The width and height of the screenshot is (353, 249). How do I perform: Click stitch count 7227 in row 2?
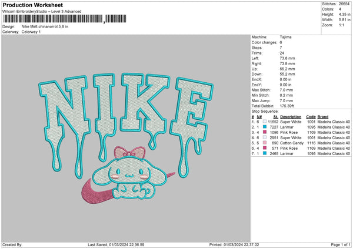(x=274, y=127)
